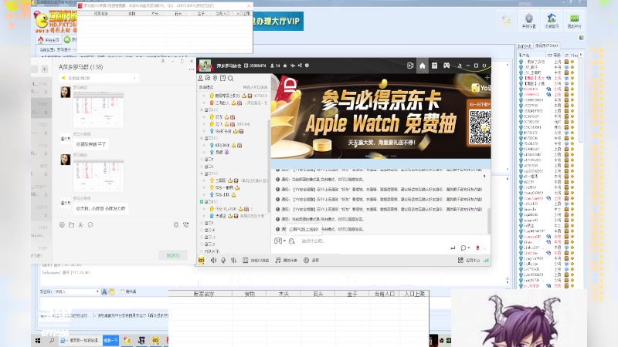Click the VIP hall banner button
The image size is (618, 347).
coord(278,21)
